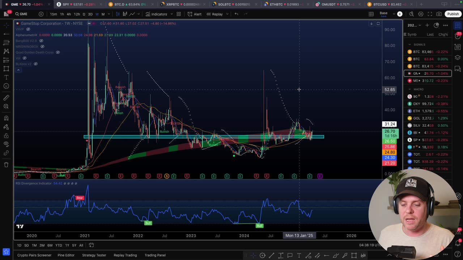The height and width of the screenshot is (260, 463).
Task: Add compare symbol plus icon next to GME
Action: click(x=41, y=14)
